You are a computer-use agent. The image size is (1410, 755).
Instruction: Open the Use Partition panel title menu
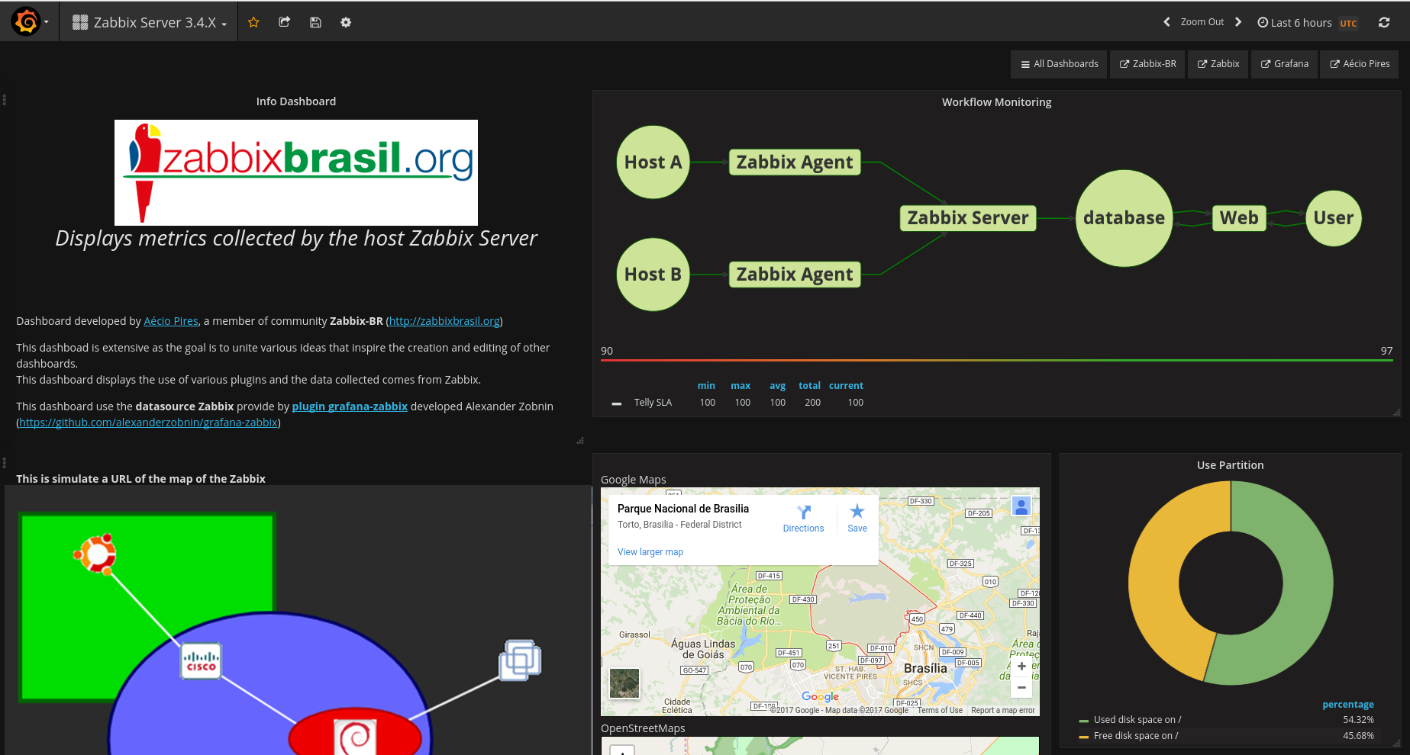[1230, 465]
